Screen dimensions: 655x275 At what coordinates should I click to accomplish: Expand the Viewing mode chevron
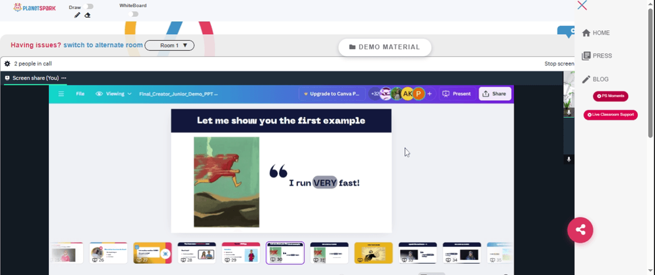coord(130,94)
